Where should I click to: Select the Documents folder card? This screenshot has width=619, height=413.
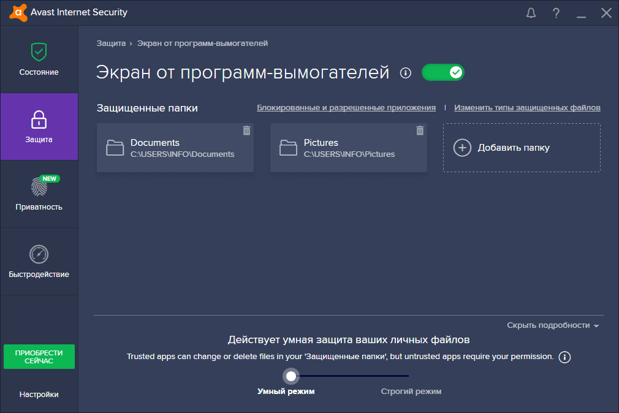coord(175,148)
